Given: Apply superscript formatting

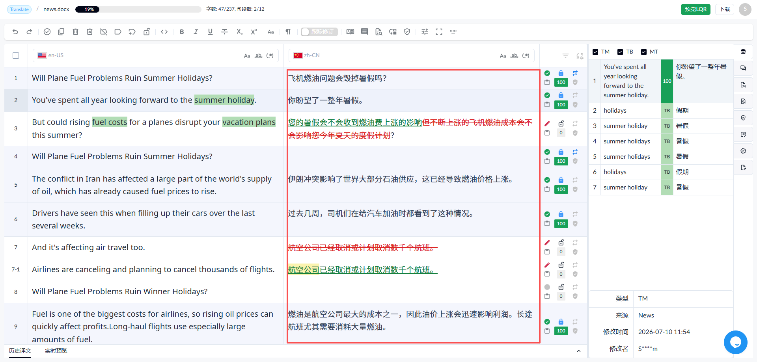Looking at the screenshot, I should pos(254,32).
